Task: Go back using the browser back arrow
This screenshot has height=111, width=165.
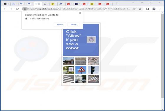Action: (5, 9)
